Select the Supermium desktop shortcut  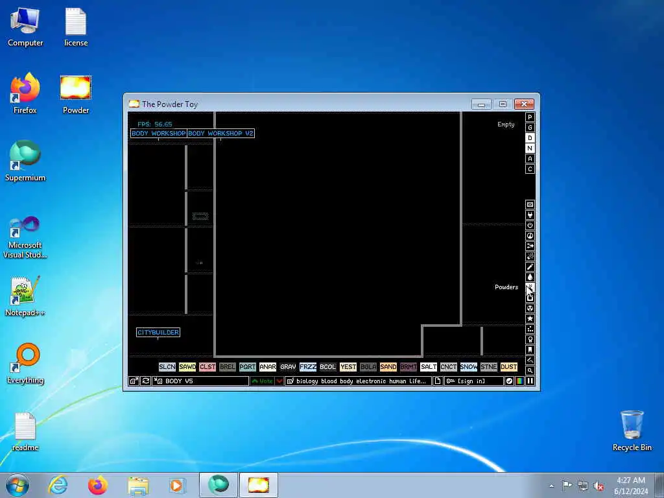(x=25, y=161)
